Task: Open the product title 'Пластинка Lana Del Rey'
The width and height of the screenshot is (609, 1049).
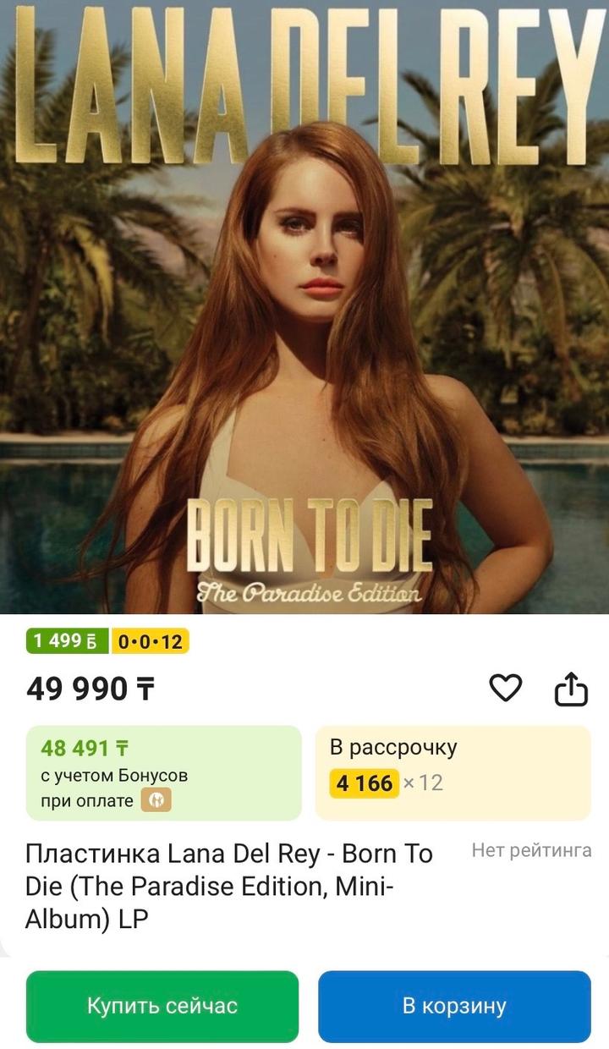Action: (x=229, y=887)
